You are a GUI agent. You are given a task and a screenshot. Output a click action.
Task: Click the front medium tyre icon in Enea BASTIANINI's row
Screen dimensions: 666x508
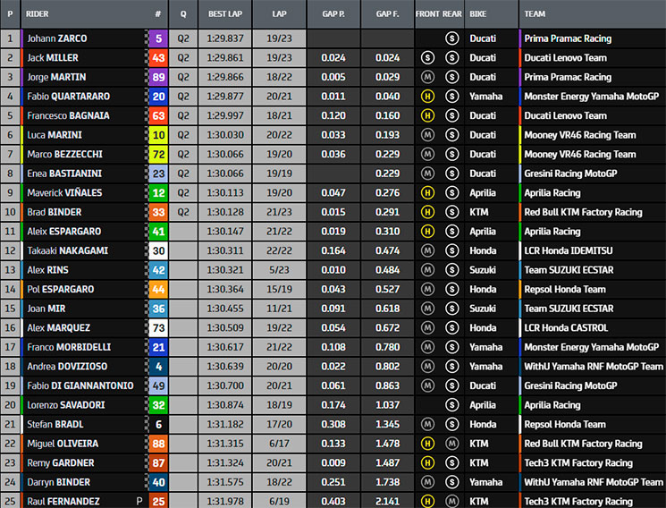tap(427, 174)
